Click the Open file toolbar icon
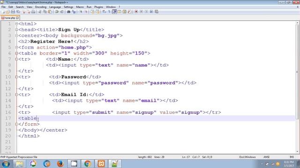300x168 pixels. [x=8, y=12]
